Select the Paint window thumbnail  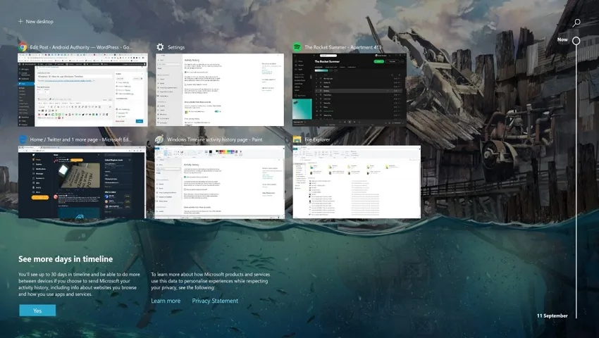[x=220, y=182]
